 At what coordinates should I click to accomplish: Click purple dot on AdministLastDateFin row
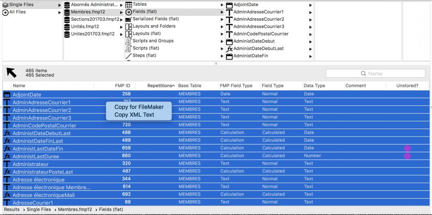coord(407,149)
